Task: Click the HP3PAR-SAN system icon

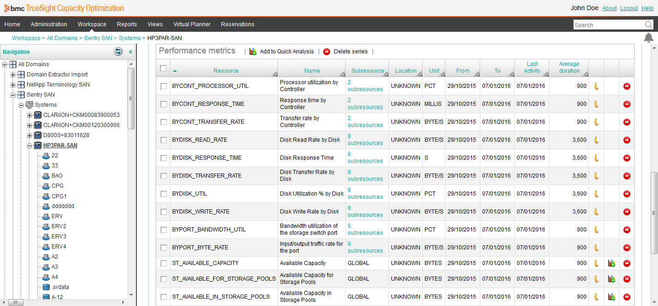Action: pos(38,145)
